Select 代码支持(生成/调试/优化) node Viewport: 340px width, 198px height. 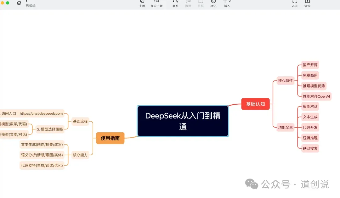coord(42,166)
